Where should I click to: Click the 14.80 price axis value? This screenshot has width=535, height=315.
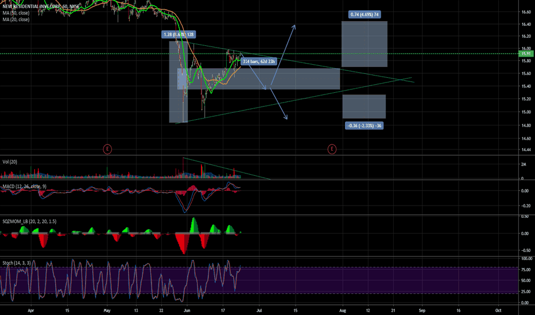click(x=526, y=125)
